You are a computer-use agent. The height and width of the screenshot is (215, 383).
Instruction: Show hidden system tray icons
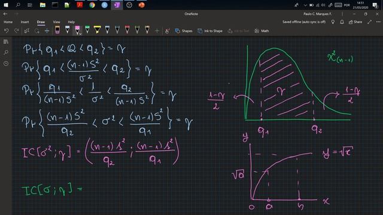(x=305, y=5)
